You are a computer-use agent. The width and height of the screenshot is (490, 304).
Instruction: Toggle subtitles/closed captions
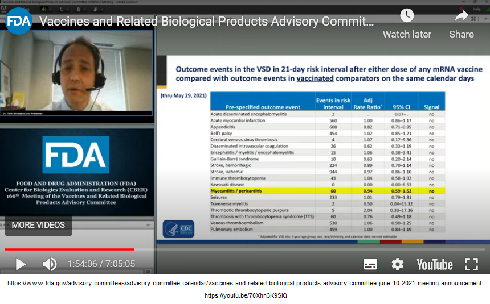click(370, 264)
